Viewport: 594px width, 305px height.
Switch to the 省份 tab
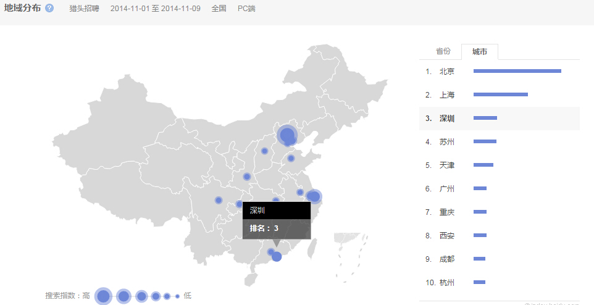click(443, 51)
